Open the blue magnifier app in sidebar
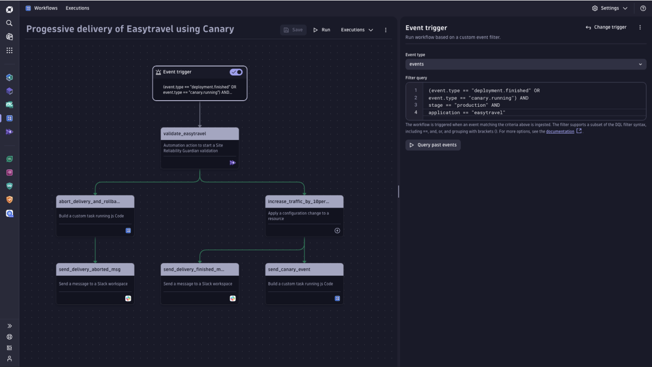Screen dimensions: 652x367 pyautogui.click(x=9, y=214)
